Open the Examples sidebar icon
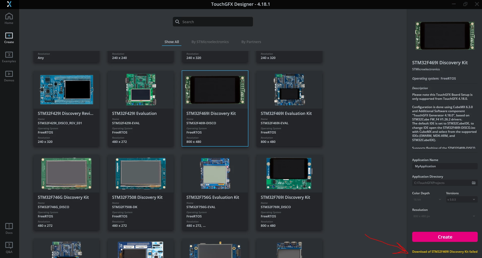This screenshot has height=258, width=482. pyautogui.click(x=9, y=57)
